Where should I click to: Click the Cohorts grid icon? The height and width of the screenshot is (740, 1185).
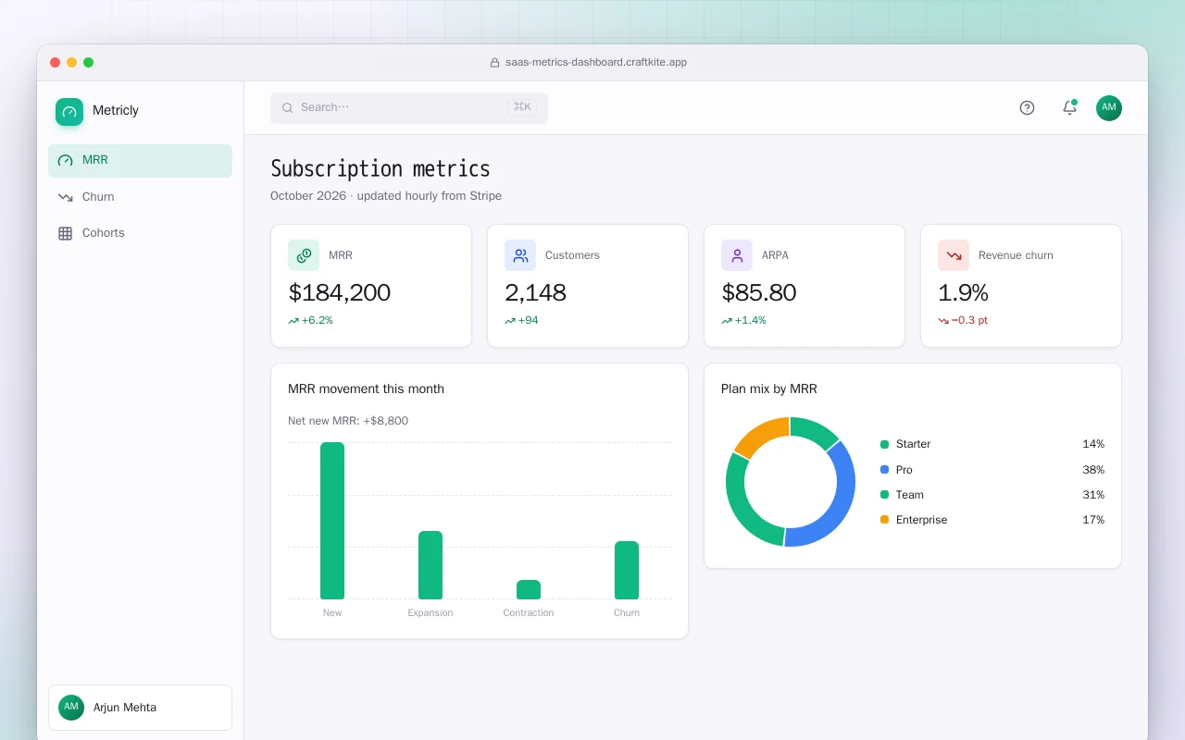pos(65,233)
